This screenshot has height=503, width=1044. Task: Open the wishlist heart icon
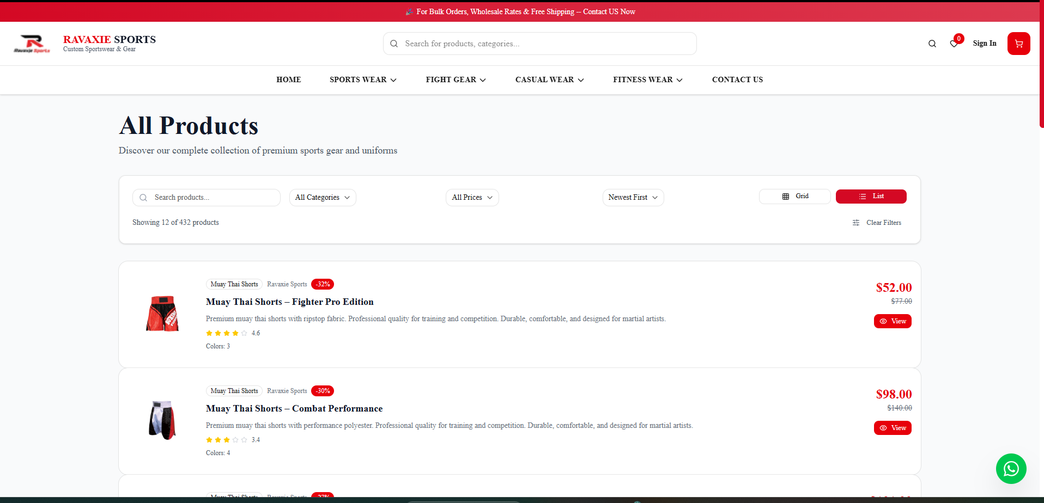954,44
